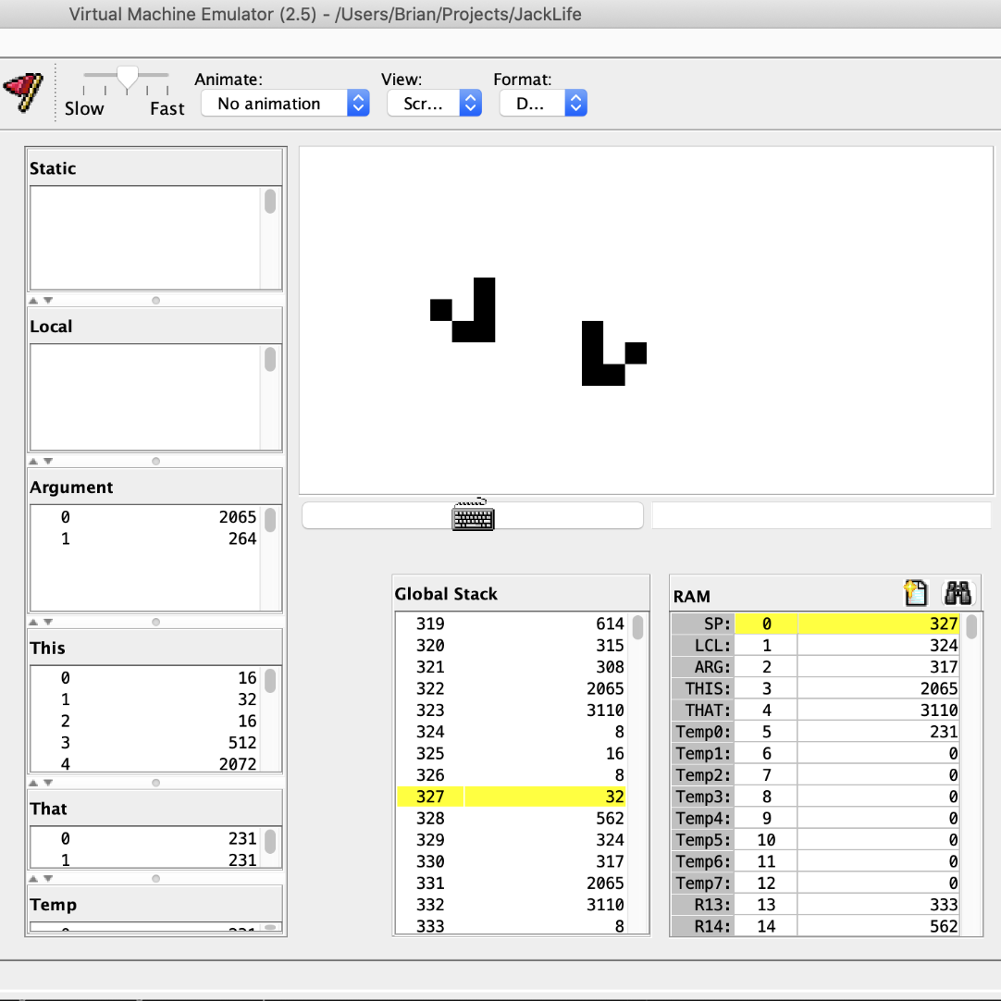Open the View dropdown
The image size is (1001, 1001).
[x=434, y=104]
